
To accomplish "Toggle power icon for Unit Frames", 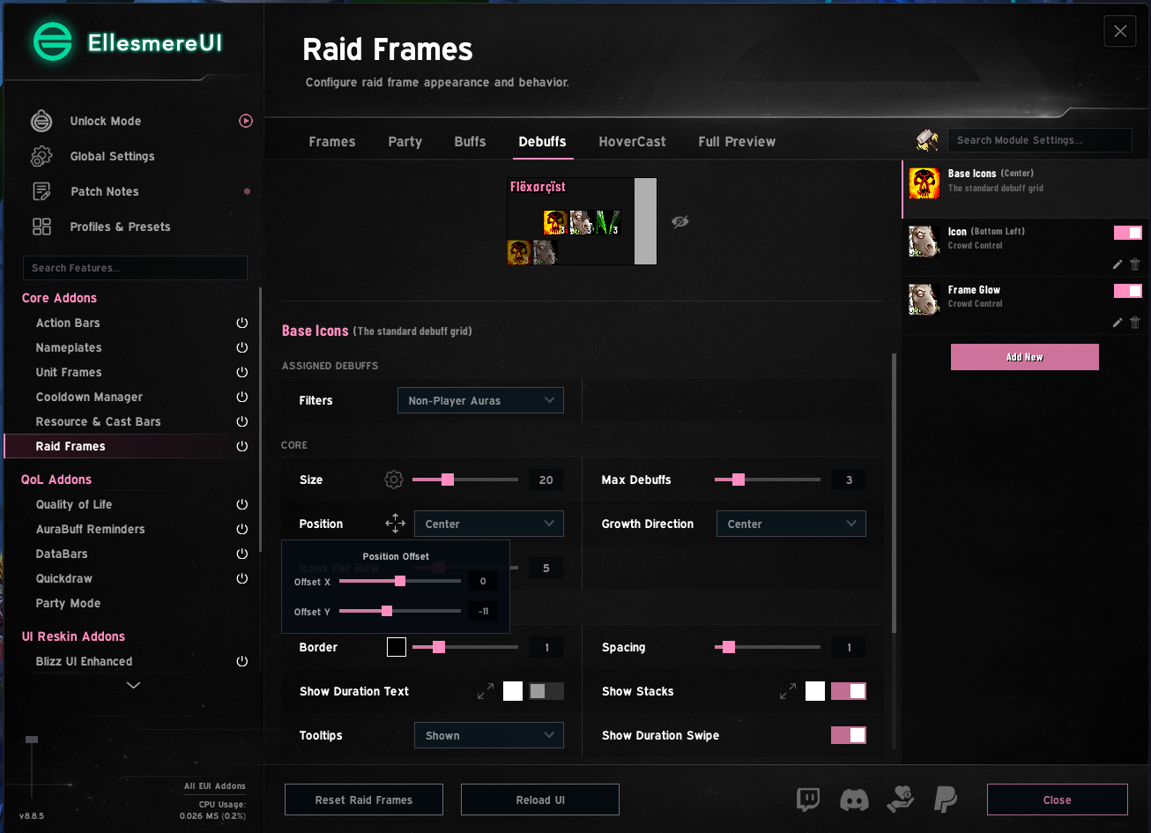I will [242, 372].
